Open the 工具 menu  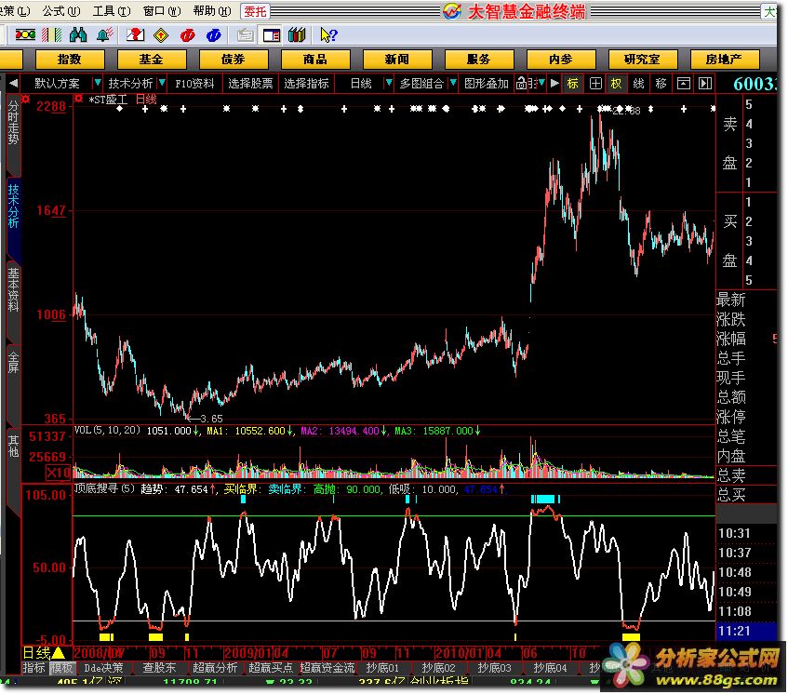click(111, 10)
